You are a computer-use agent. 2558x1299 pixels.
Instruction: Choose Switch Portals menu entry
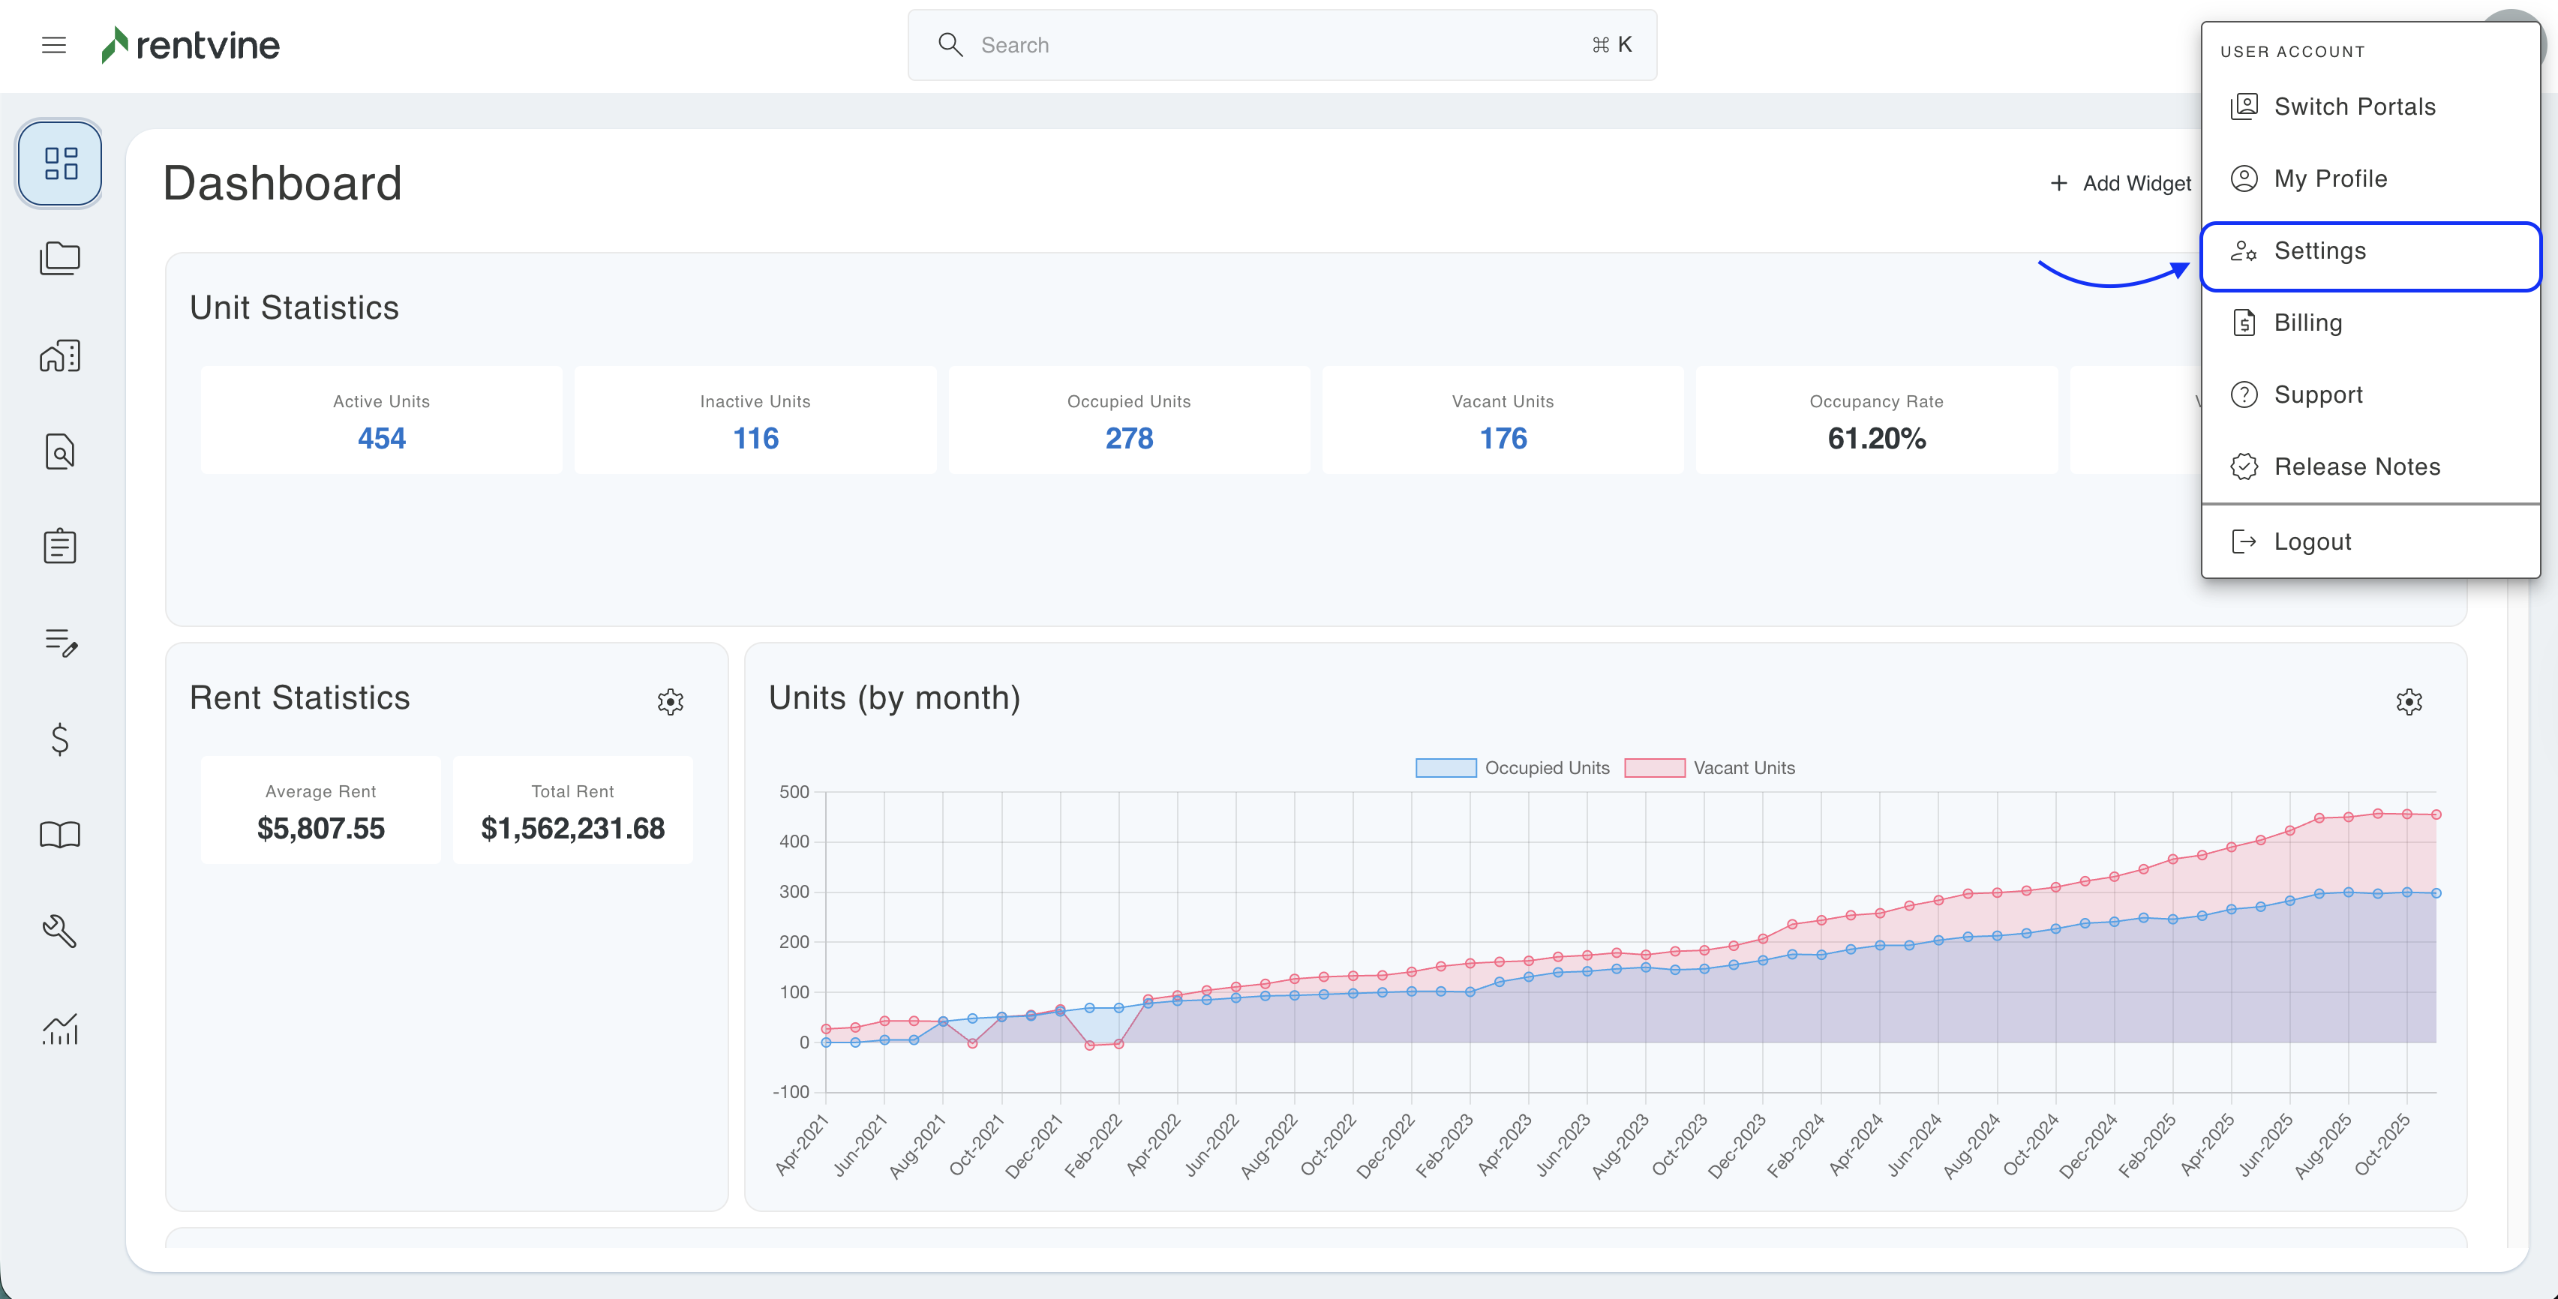(2353, 106)
